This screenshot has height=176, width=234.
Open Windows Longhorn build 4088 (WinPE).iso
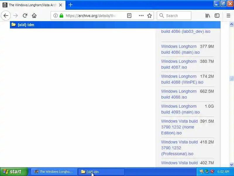182,79
